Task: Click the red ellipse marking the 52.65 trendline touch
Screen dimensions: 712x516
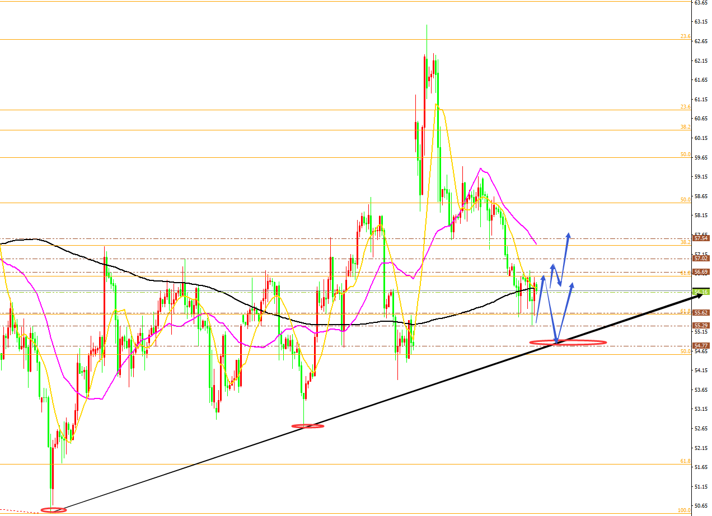Action: [308, 426]
